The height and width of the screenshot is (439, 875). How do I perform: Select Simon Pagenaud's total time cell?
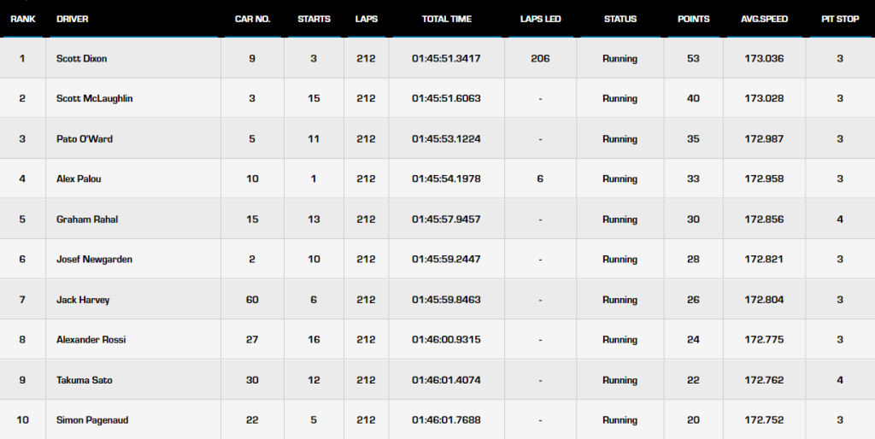(446, 420)
